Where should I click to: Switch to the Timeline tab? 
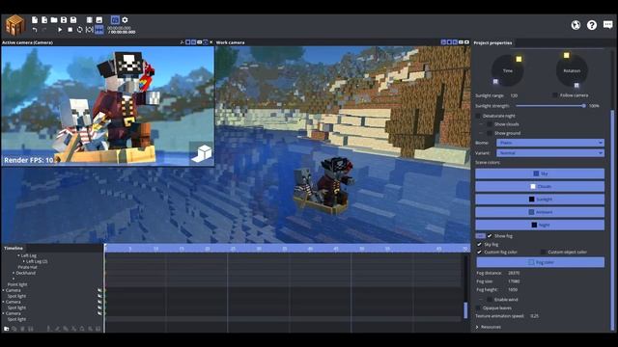(x=14, y=248)
